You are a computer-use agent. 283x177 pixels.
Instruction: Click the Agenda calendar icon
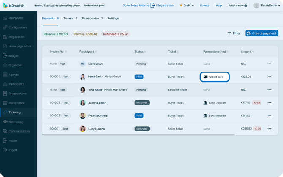[x=5, y=75]
